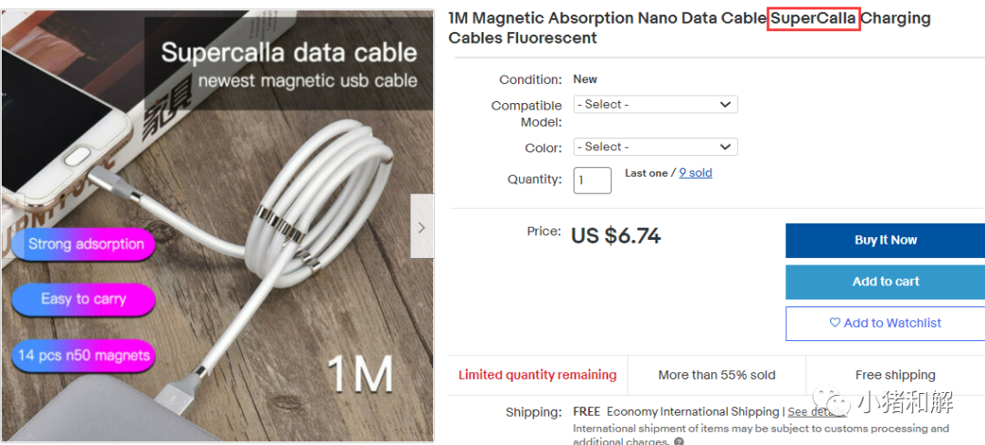Screen dimensions: 985x445
Task: Open the Compatible Model dropdown
Action: click(655, 105)
